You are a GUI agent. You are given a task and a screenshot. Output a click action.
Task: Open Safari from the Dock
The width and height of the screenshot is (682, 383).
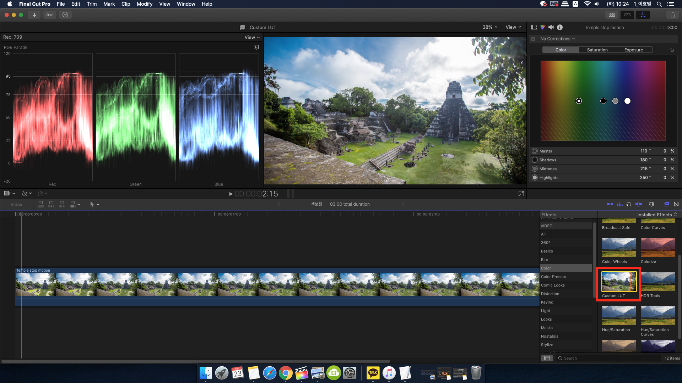[270, 373]
